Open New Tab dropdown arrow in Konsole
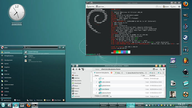This screenshot has width=192, height=108. click(95, 7)
